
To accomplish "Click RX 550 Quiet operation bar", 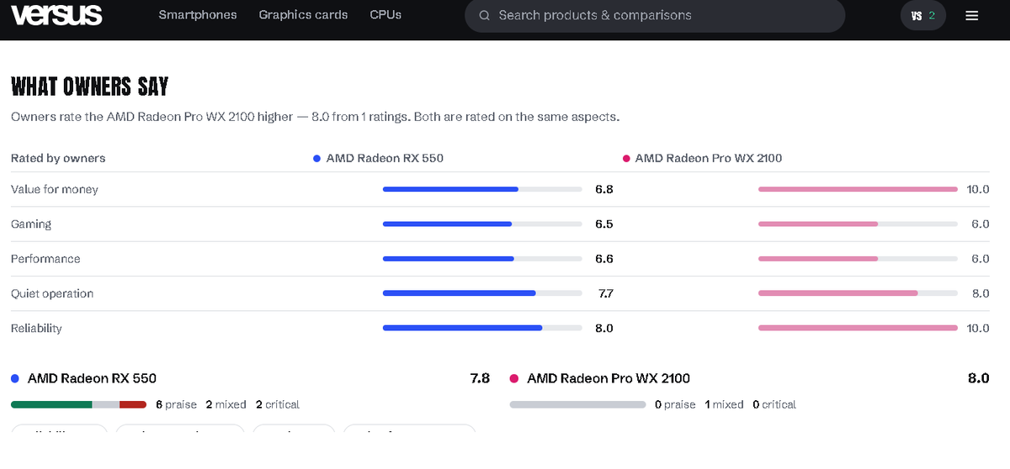I will point(482,293).
